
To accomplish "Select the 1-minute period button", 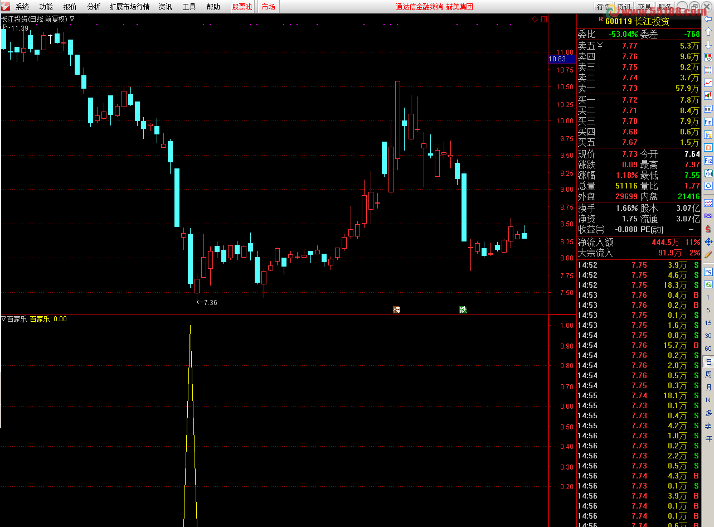I will 708,298.
